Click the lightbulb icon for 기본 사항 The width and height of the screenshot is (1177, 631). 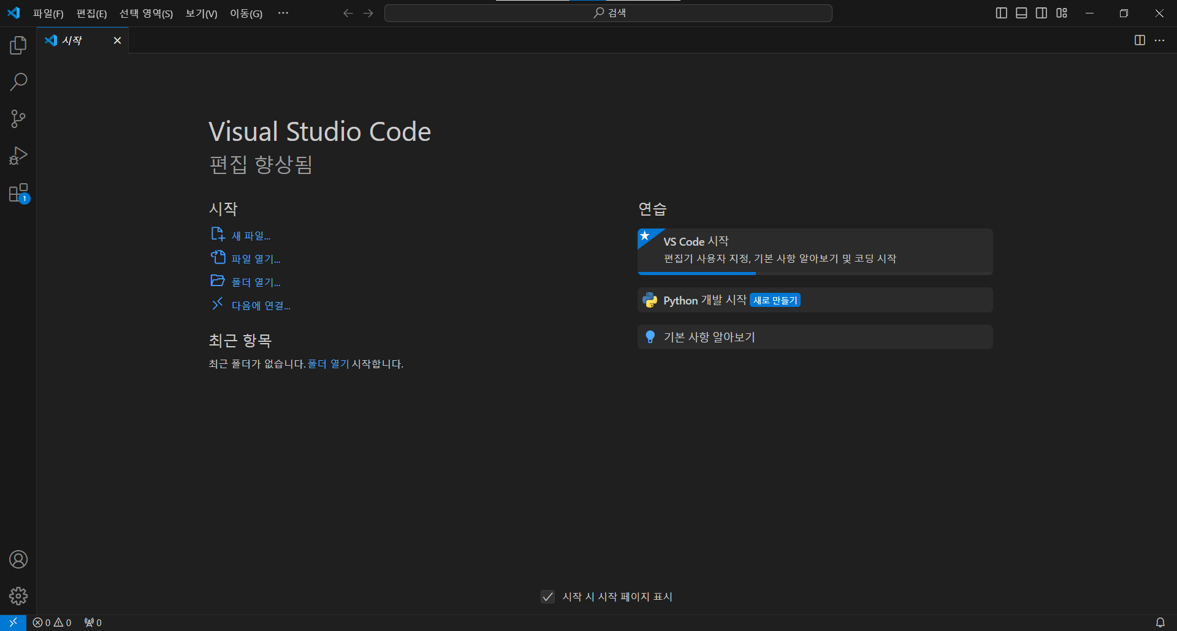click(650, 337)
